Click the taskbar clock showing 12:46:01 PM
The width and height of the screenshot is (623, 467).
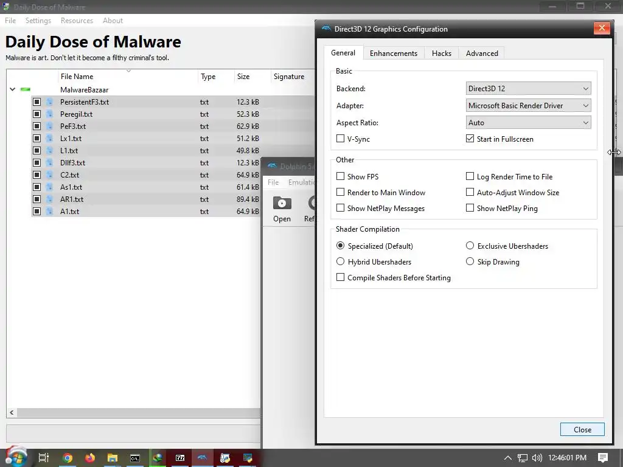pyautogui.click(x=567, y=458)
